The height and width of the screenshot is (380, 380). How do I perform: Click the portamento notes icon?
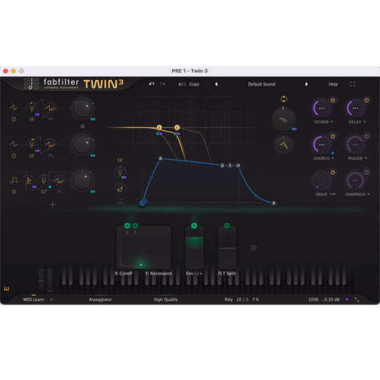click(120, 189)
